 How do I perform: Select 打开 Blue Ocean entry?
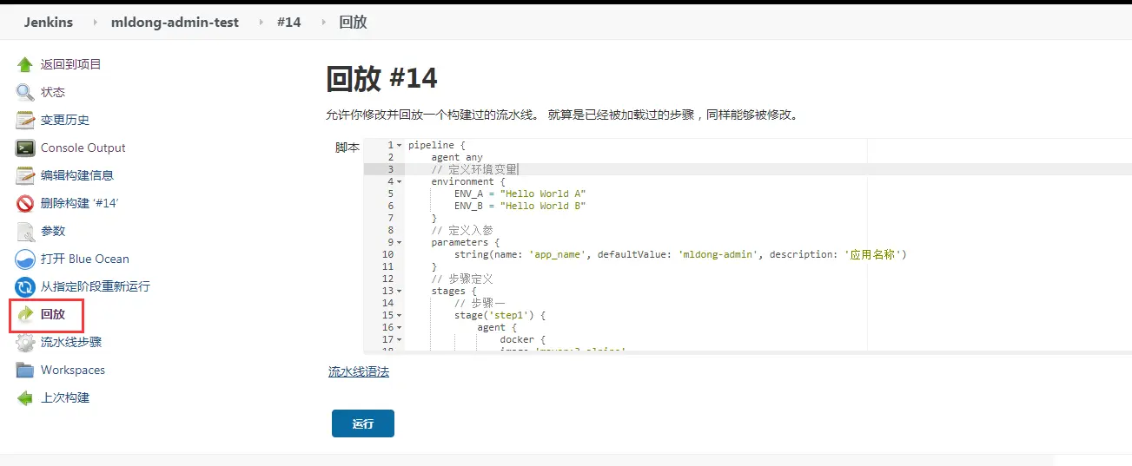click(85, 259)
